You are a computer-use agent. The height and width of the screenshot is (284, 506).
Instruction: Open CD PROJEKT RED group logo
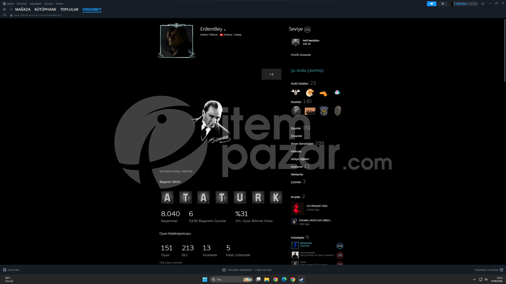pos(297,209)
